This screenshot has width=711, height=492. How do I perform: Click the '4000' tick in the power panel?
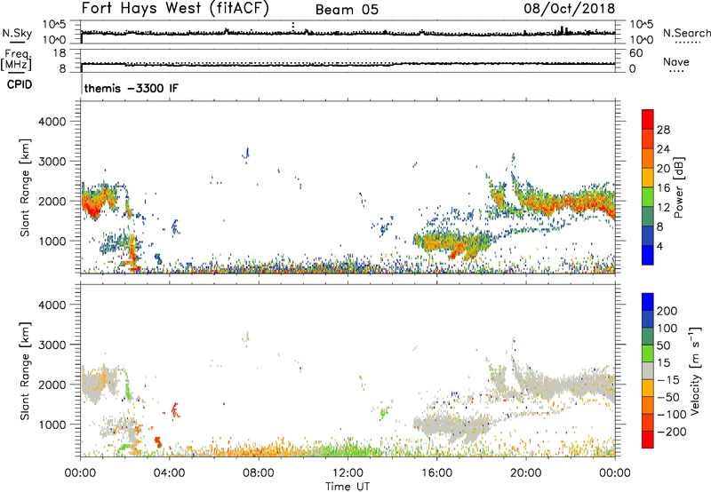click(x=52, y=122)
